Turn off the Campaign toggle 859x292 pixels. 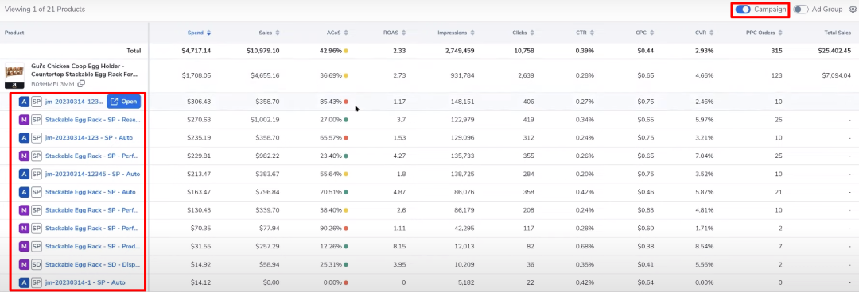click(x=743, y=10)
